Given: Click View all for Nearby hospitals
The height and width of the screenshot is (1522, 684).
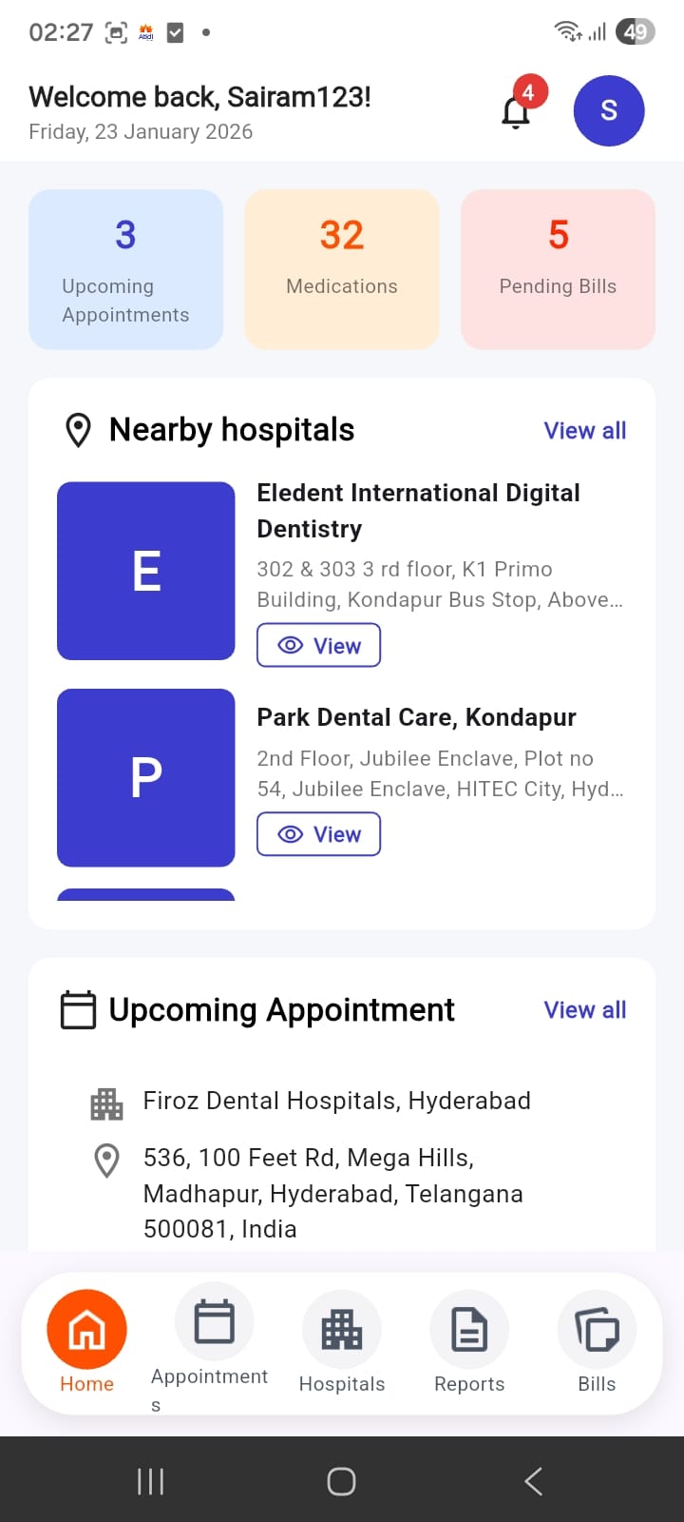Looking at the screenshot, I should tap(584, 431).
